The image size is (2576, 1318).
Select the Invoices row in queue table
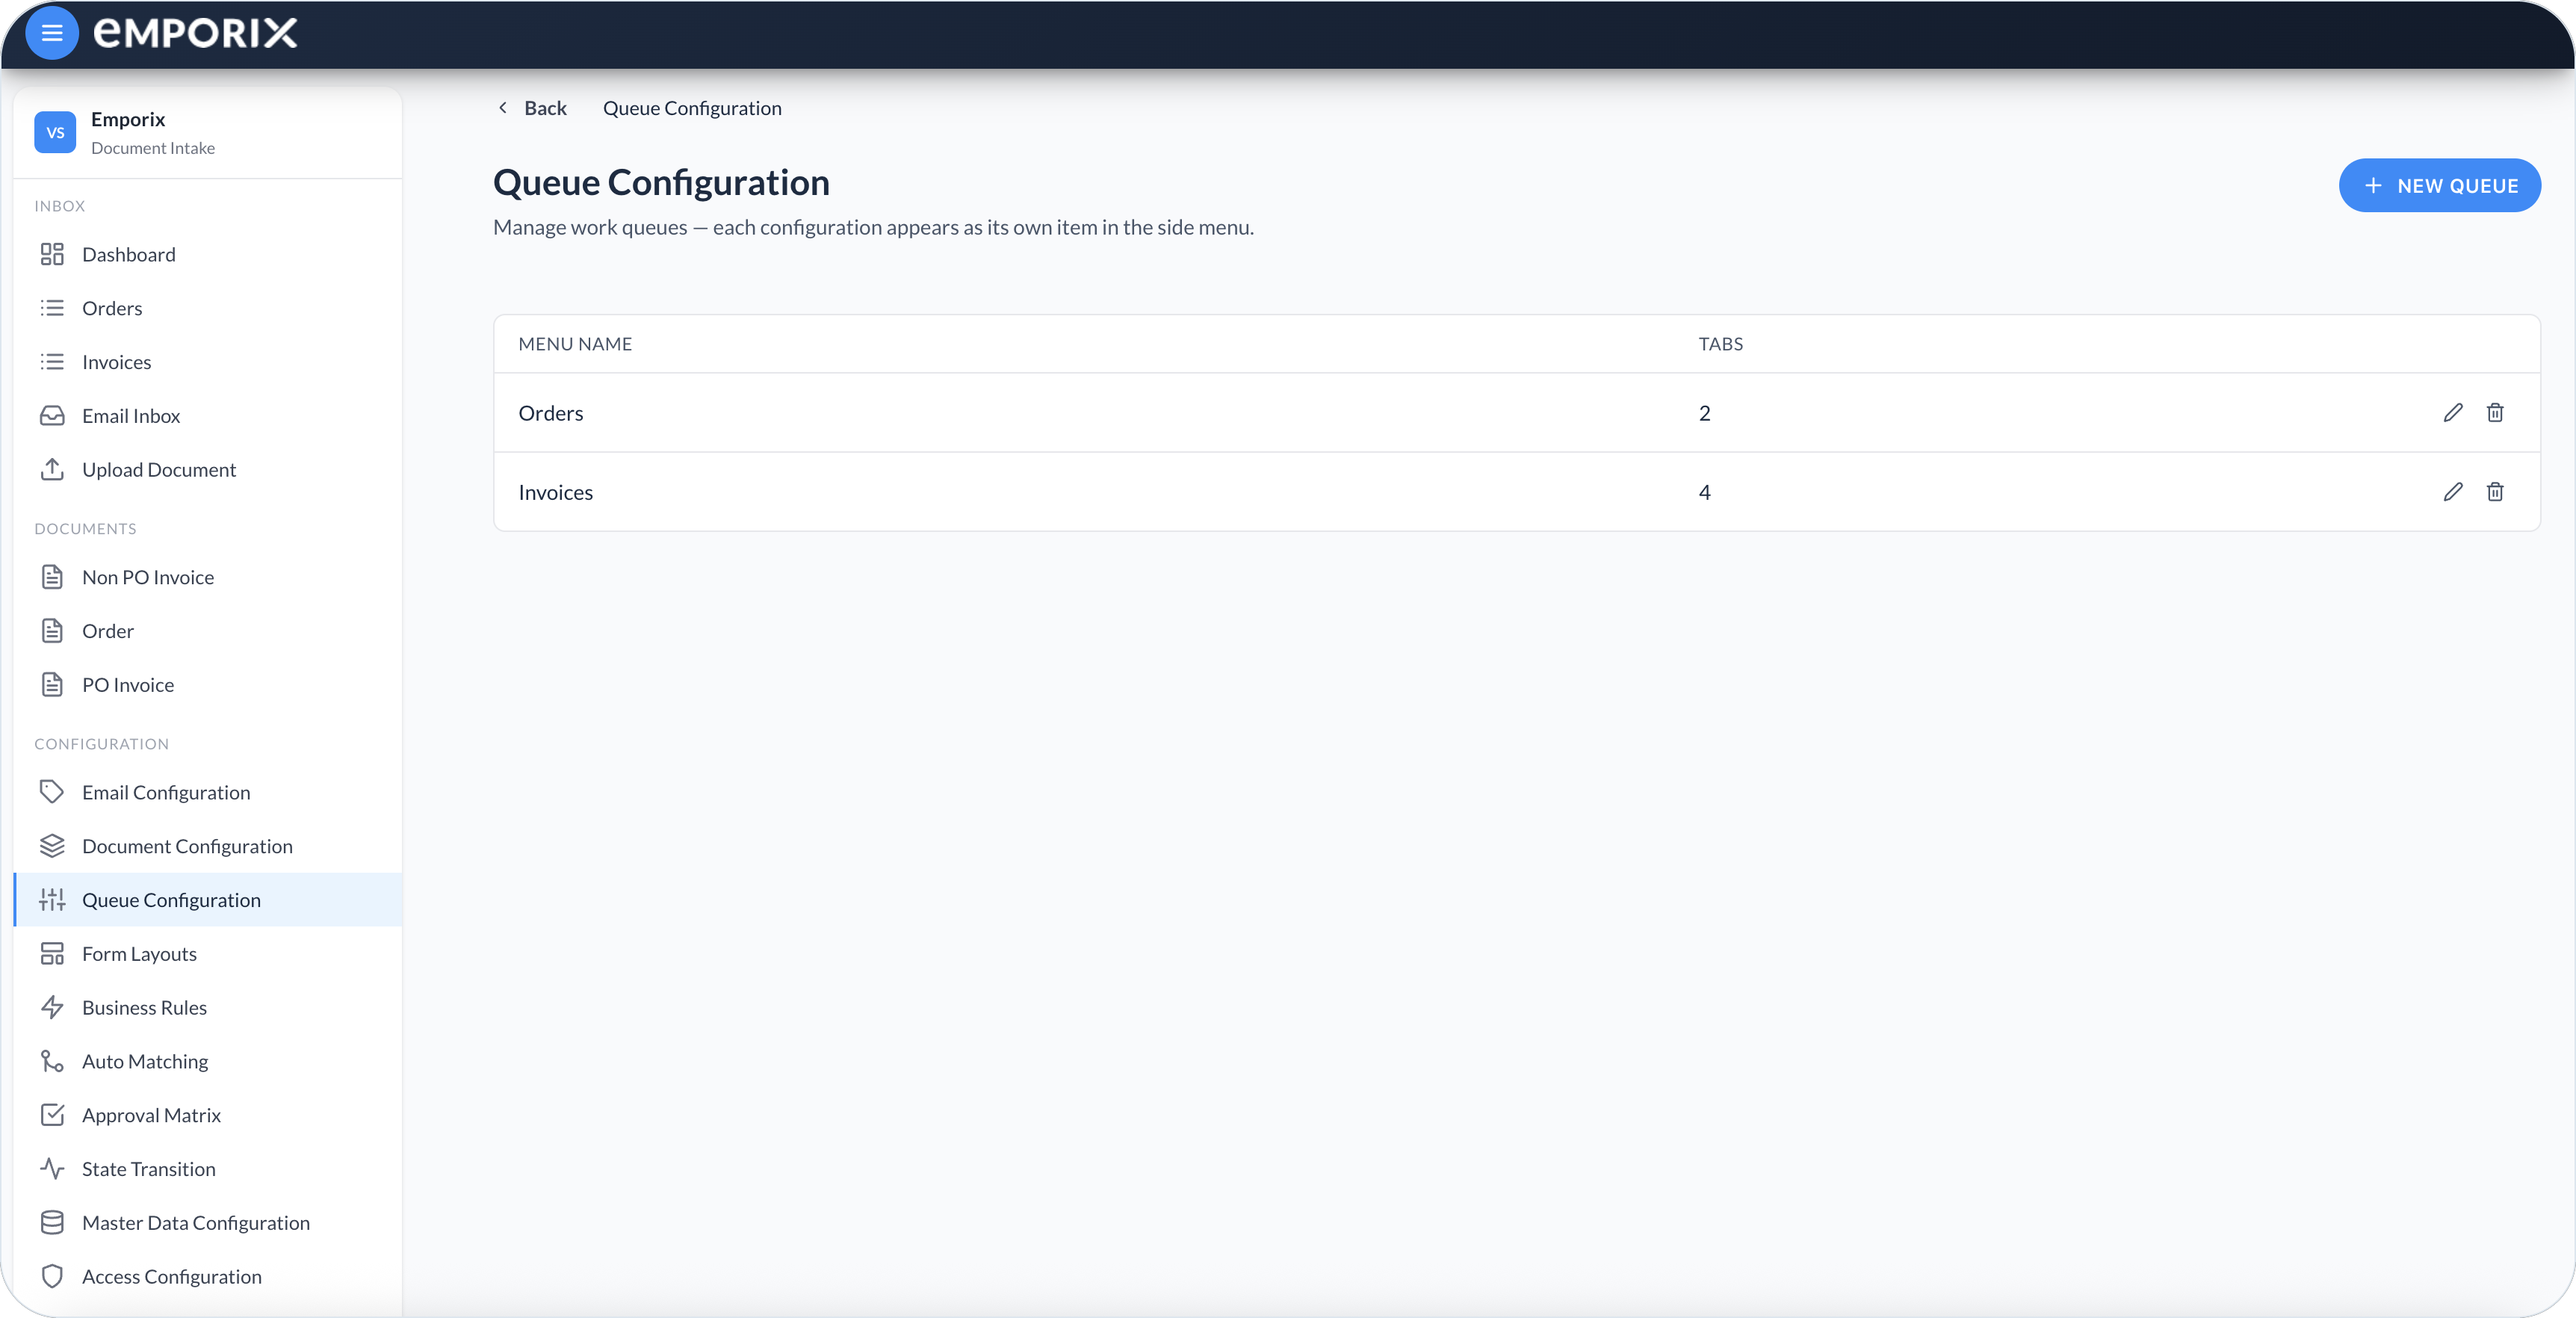tap(1516, 492)
